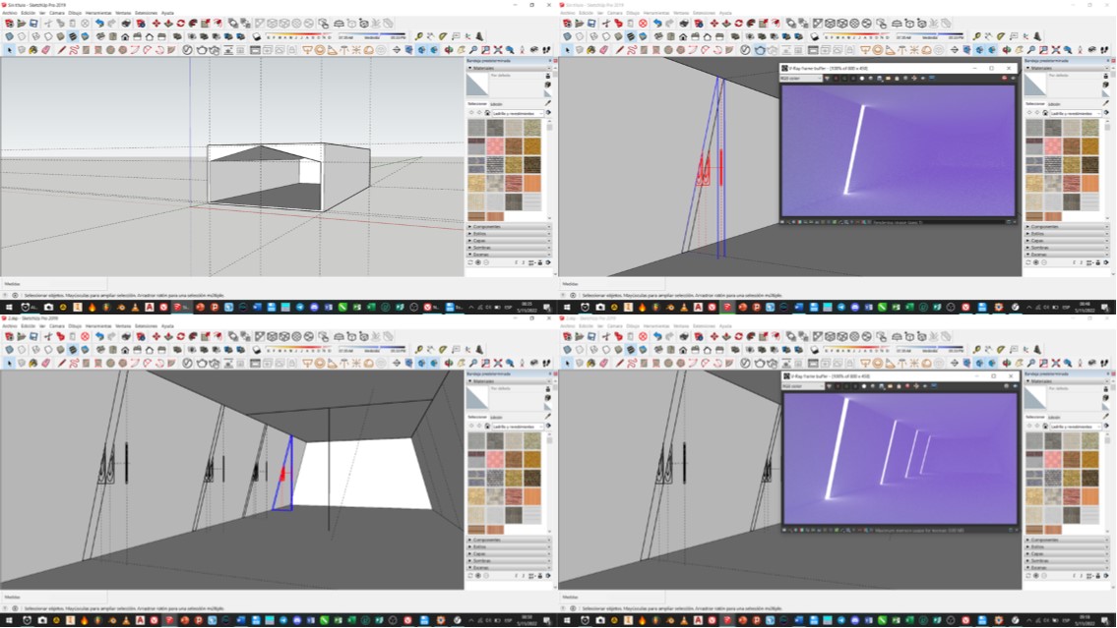Image resolution: width=1117 pixels, height=628 pixels.
Task: Close the V-Ray frame buffer in top-right window
Action: (1009, 68)
